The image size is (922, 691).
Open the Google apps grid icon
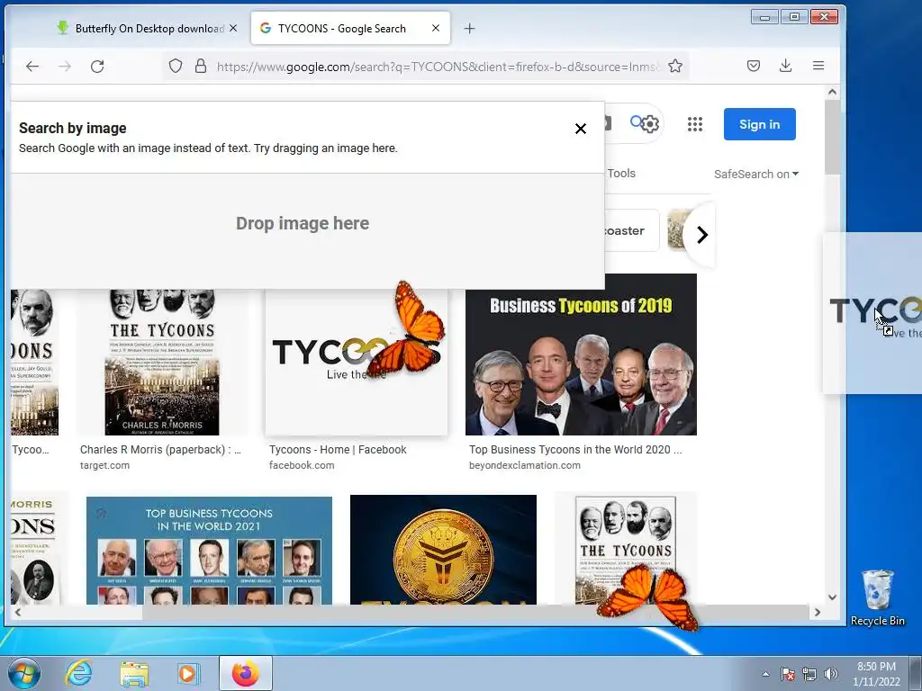[695, 124]
